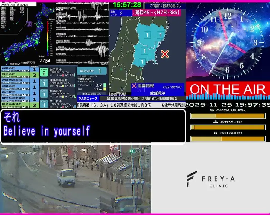Click the 10週連続で増加し約3倍 ticker text
270x215 pixels.
131,105
